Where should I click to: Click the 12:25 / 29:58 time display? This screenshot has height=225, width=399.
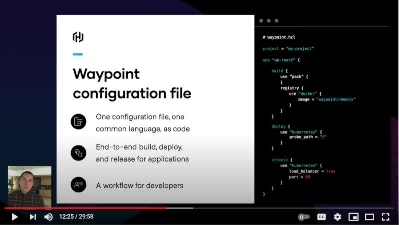point(76,217)
